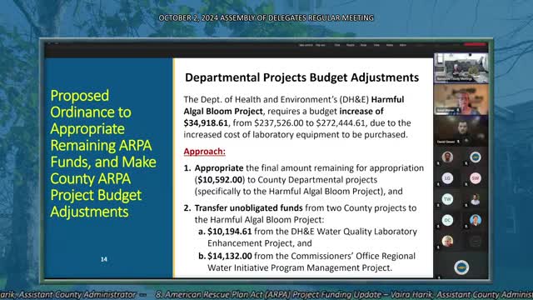Click the bearded man photo avatar above LG
This screenshot has height=300, width=533.
click(x=447, y=157)
